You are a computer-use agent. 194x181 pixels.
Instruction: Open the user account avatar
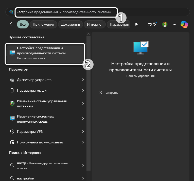[x=165, y=24]
